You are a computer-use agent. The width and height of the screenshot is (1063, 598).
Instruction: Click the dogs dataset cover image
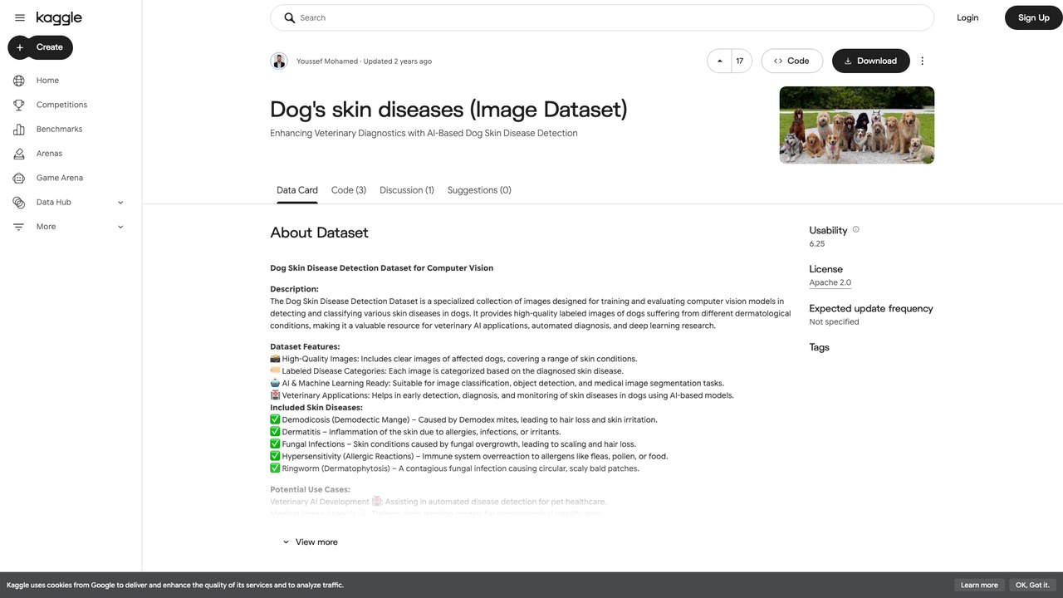click(x=857, y=125)
